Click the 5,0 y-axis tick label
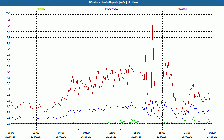This screenshot has width=224, height=140. (x=9, y=66)
